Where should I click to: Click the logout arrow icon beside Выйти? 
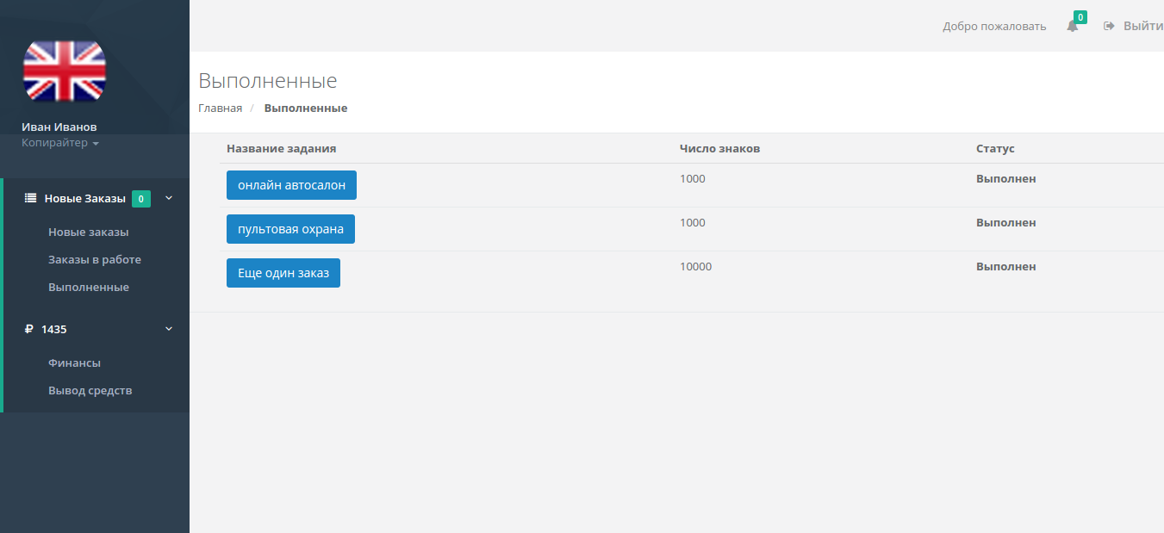pyautogui.click(x=1110, y=26)
